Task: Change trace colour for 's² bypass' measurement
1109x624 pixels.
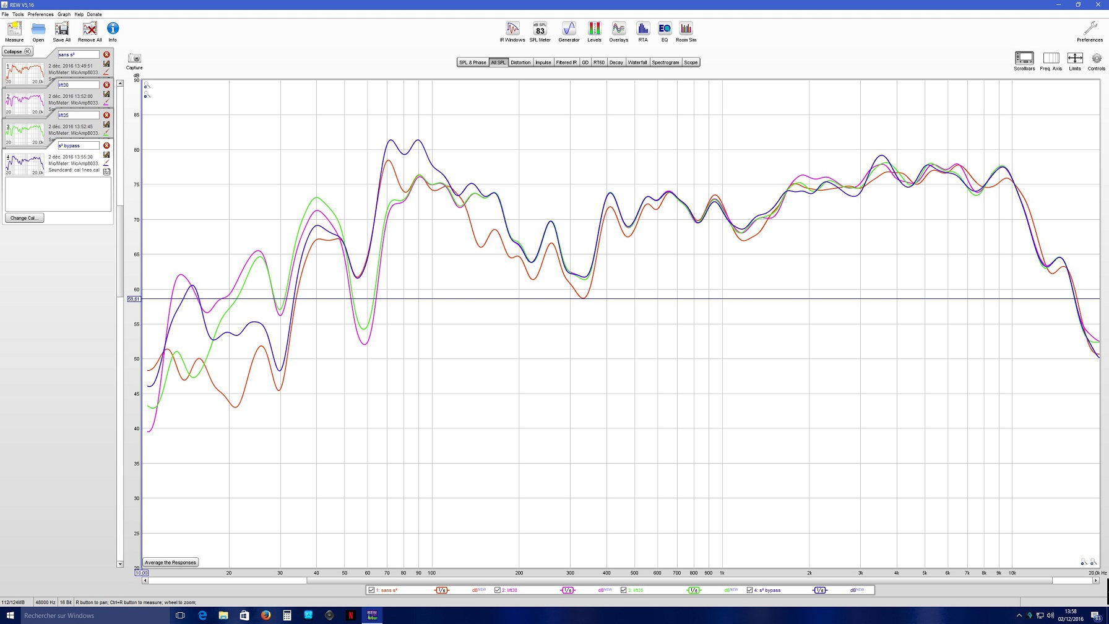Action: tap(106, 163)
